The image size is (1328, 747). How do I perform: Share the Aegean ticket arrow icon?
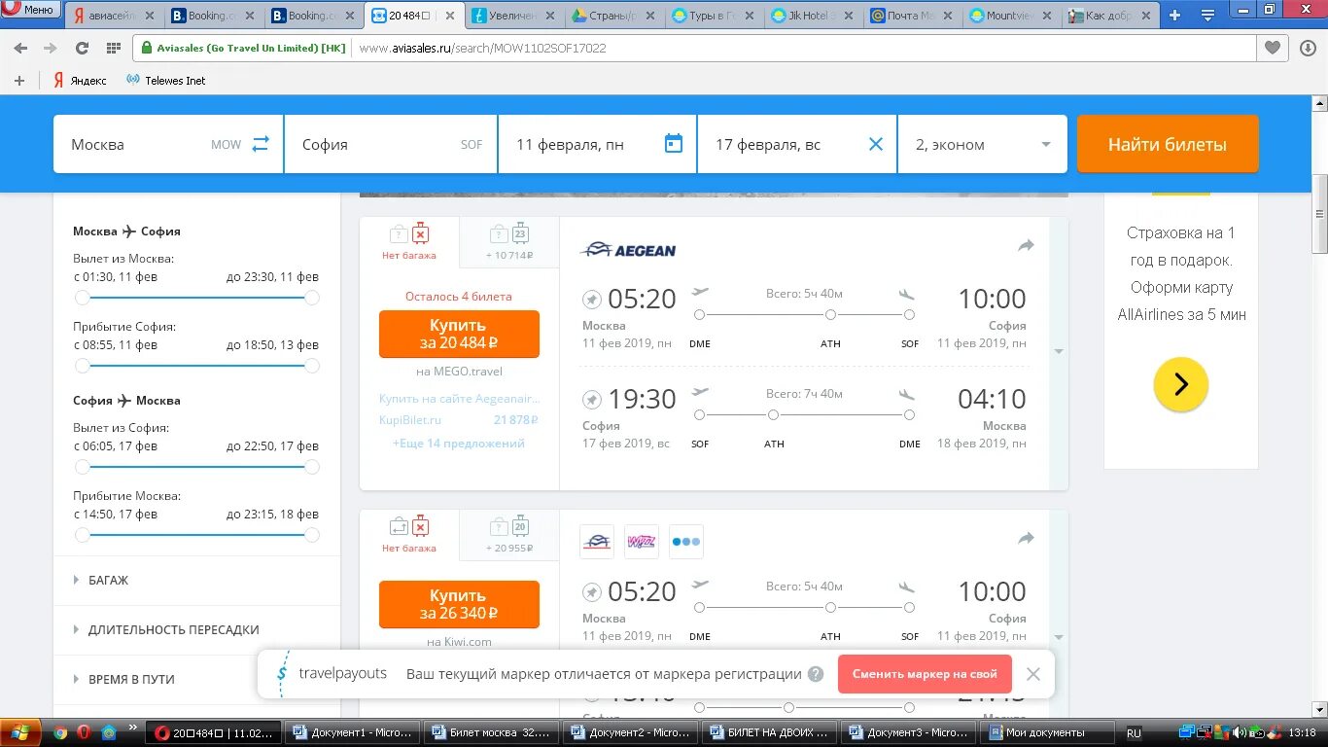pos(1026,246)
